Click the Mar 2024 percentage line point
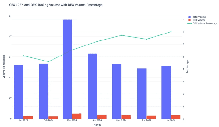This screenshot has height=127, width=219. pos(72,50)
